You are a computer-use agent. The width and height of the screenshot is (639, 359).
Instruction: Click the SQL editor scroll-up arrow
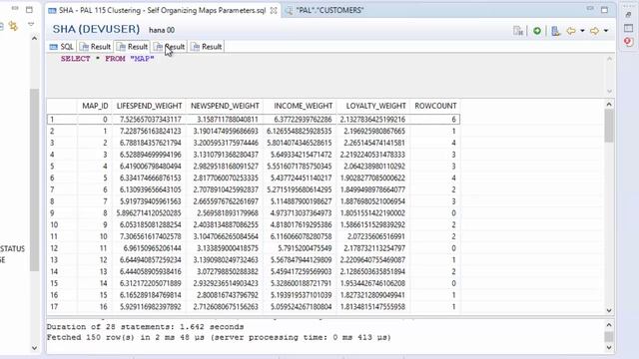click(609, 59)
